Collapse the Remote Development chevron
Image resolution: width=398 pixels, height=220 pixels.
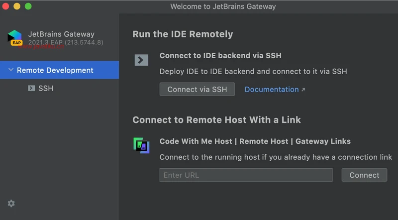pos(11,70)
